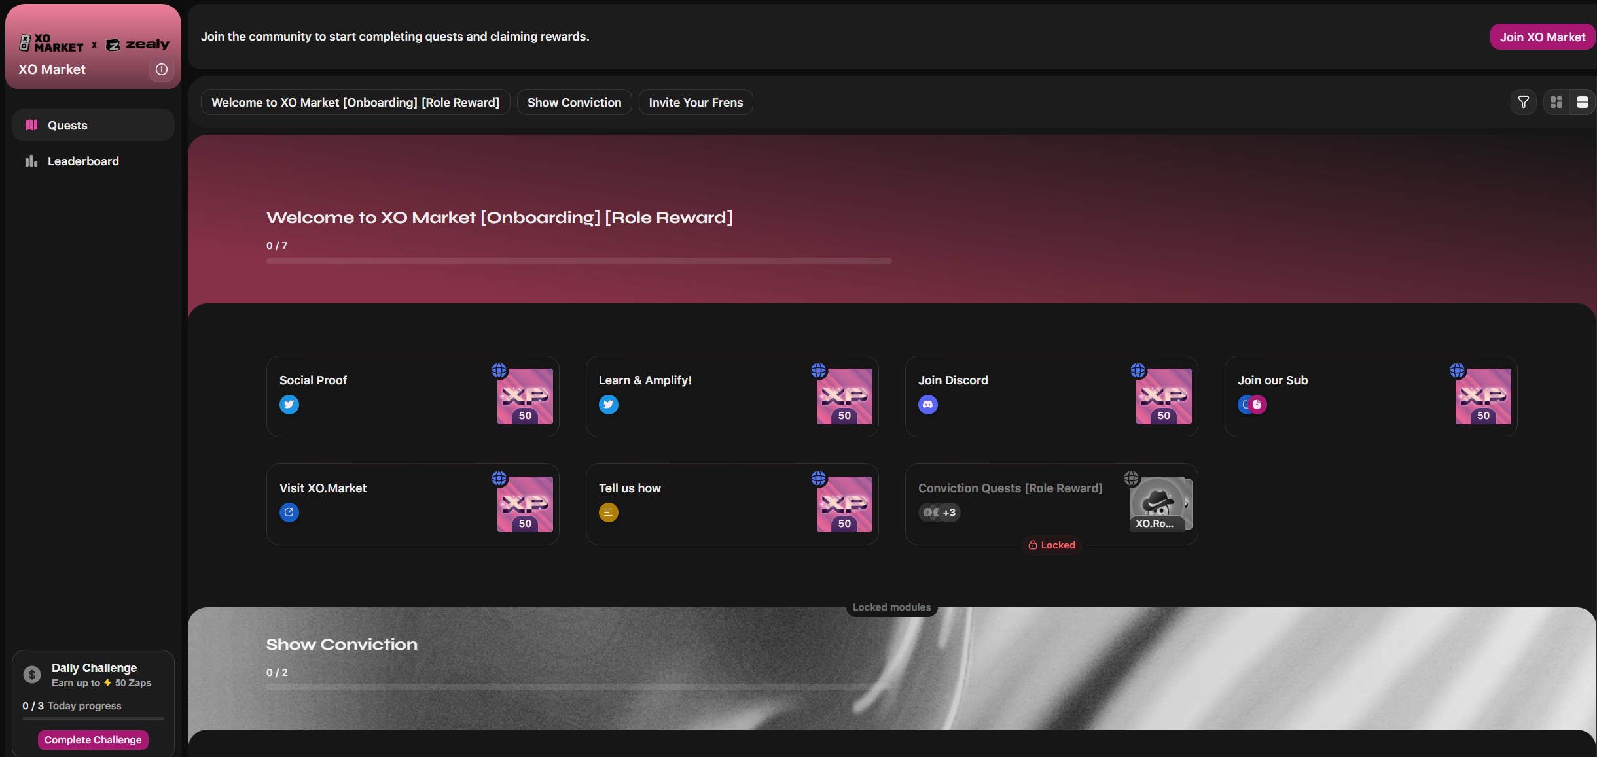Click globe icon on Join Discord card

[1138, 371]
